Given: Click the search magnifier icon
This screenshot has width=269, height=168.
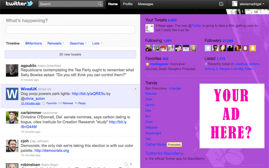Looking at the screenshot, I should 100,4.
